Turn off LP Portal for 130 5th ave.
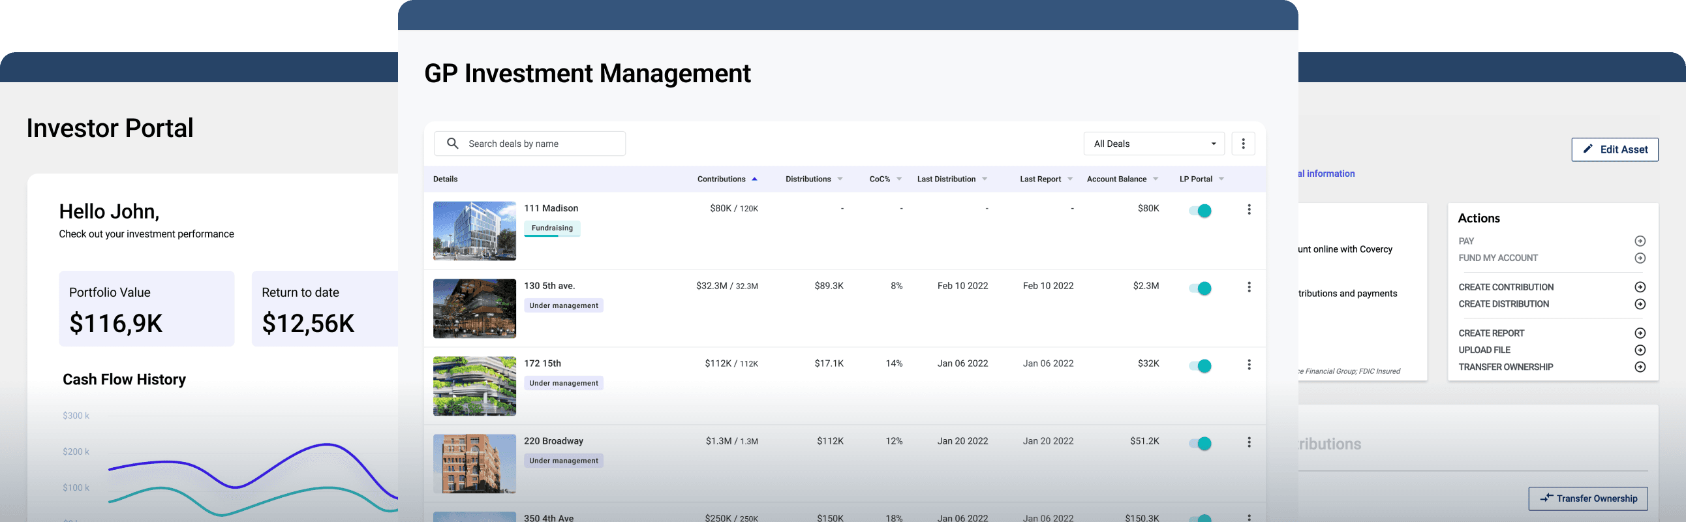The width and height of the screenshot is (1686, 522). click(x=1201, y=288)
